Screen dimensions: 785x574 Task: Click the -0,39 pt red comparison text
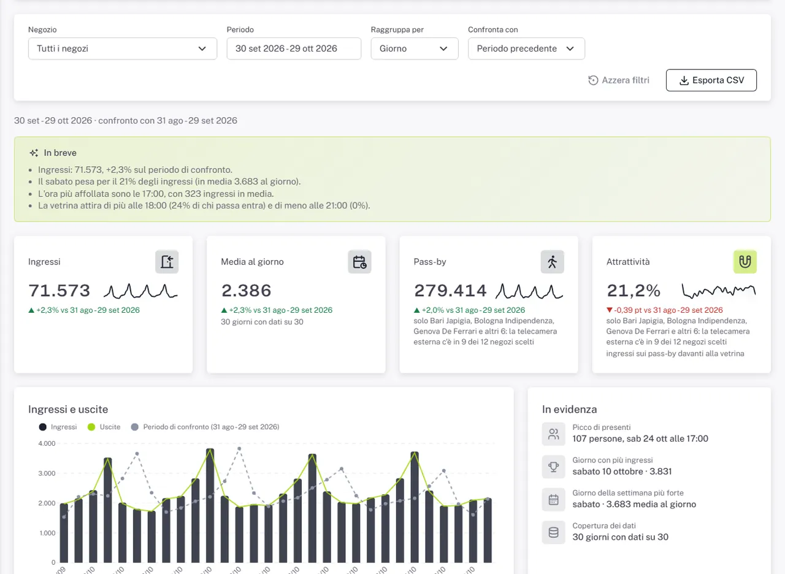coord(665,310)
